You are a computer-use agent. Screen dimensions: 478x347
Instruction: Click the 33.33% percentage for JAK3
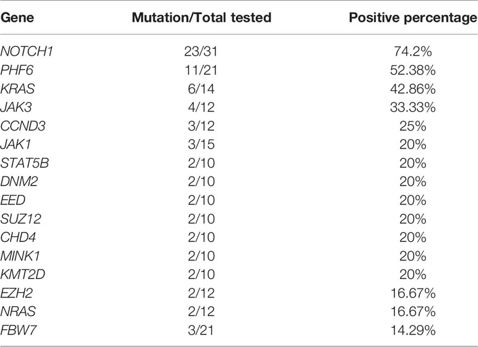[x=413, y=107]
